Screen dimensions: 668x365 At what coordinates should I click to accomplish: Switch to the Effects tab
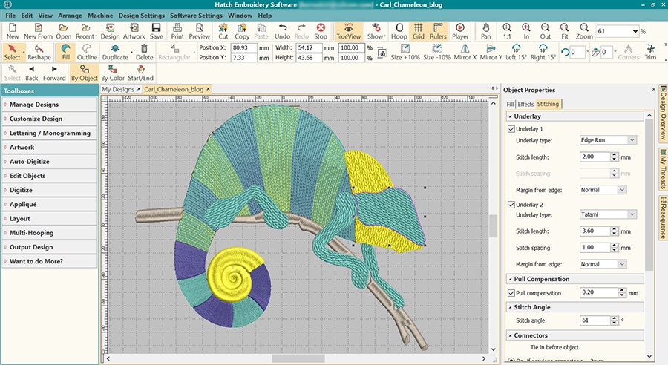[525, 104]
